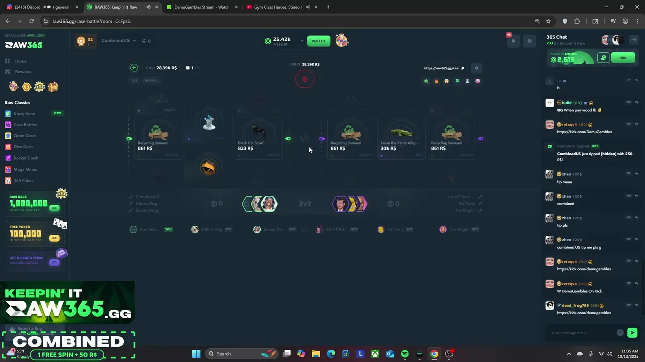Click GO on Discord Perks banner
The width and height of the screenshot is (645, 362).
coord(54,262)
